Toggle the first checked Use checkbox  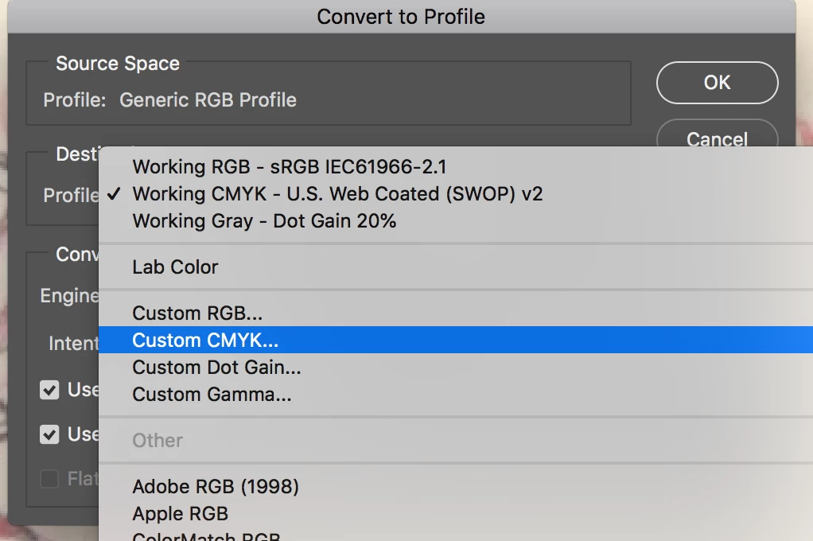50,390
